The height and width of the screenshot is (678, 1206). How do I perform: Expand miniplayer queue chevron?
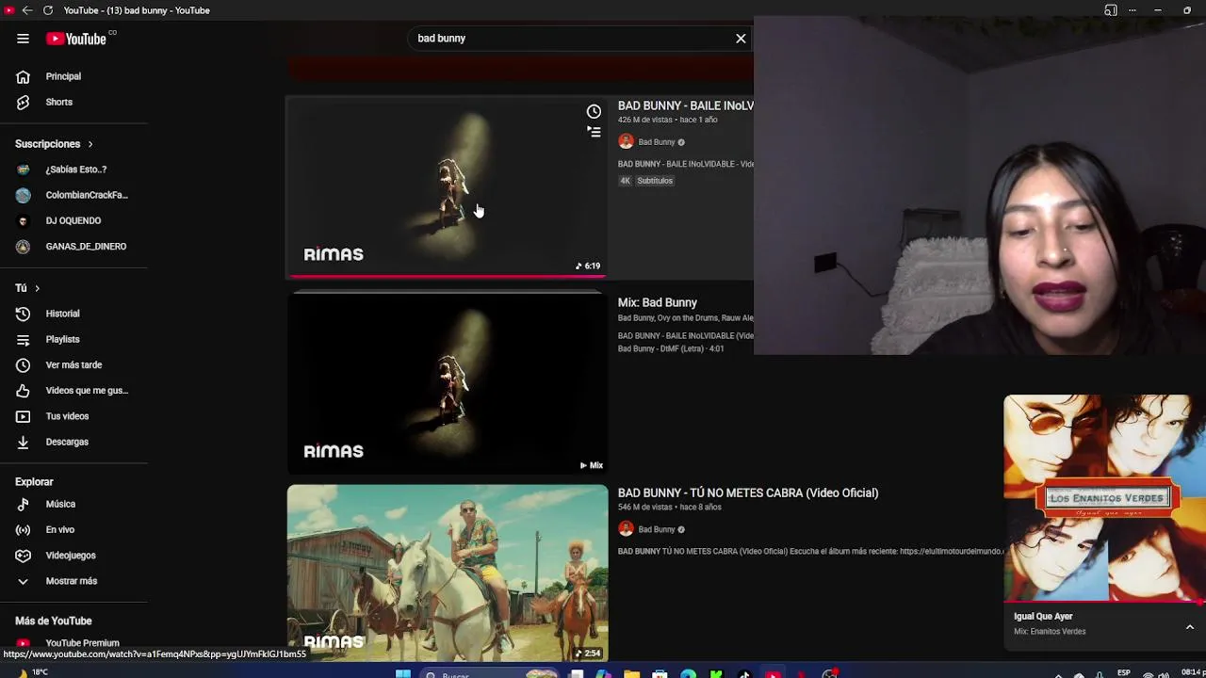click(1189, 627)
